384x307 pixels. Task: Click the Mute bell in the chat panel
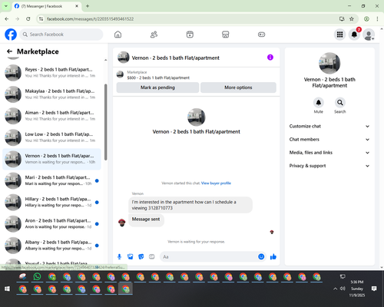(x=319, y=103)
